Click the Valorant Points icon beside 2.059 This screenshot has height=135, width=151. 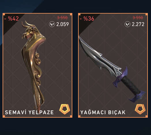[52, 24]
